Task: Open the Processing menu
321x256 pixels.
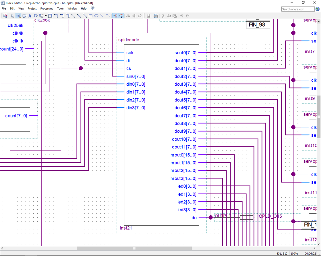Action: 47,9
